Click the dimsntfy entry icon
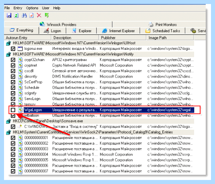 click(x=20, y=76)
